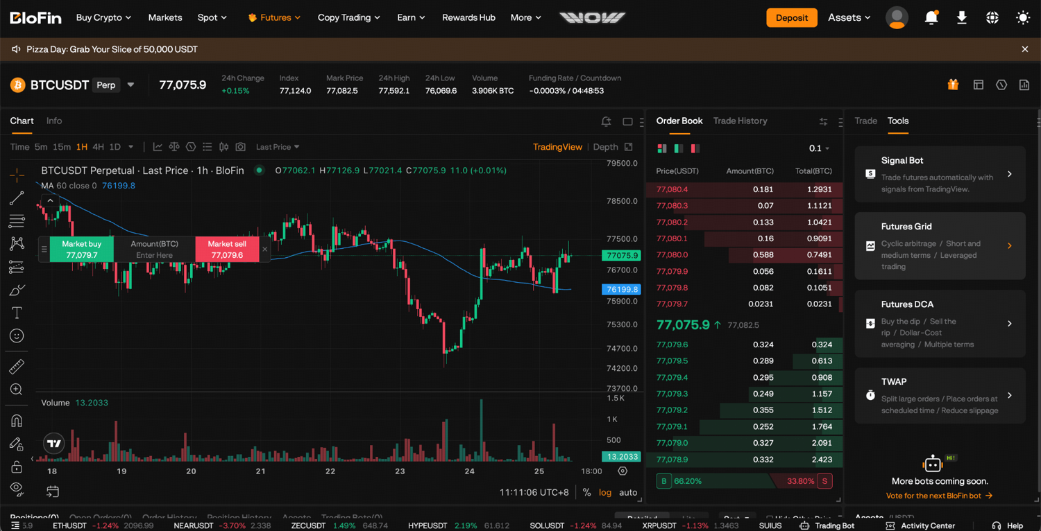Image resolution: width=1041 pixels, height=531 pixels.
Task: Open the BTCUSDT pair selector arrow
Action: click(130, 85)
